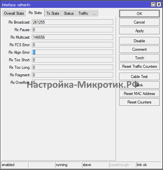Close the Interface ether4 window
Screen dimensions: 163x170
click(159, 5)
